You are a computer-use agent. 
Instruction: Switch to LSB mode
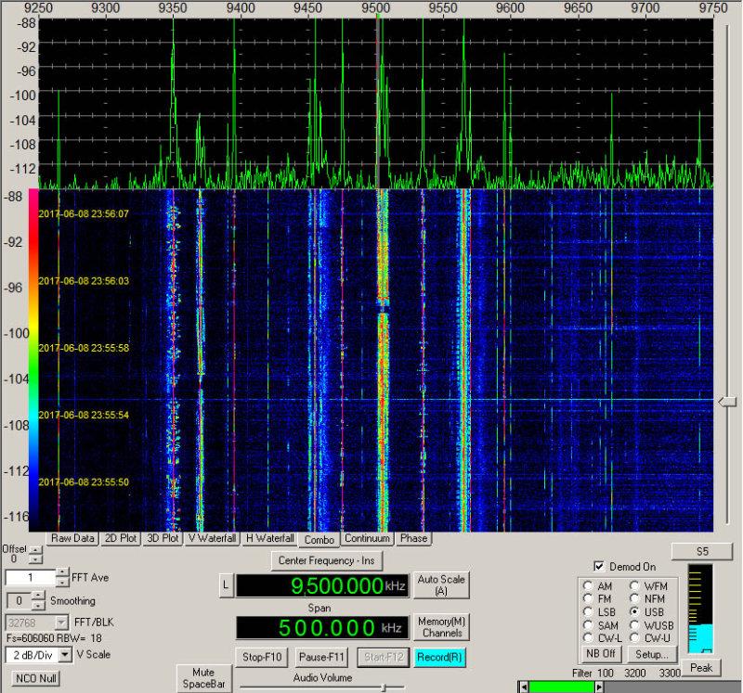click(588, 611)
